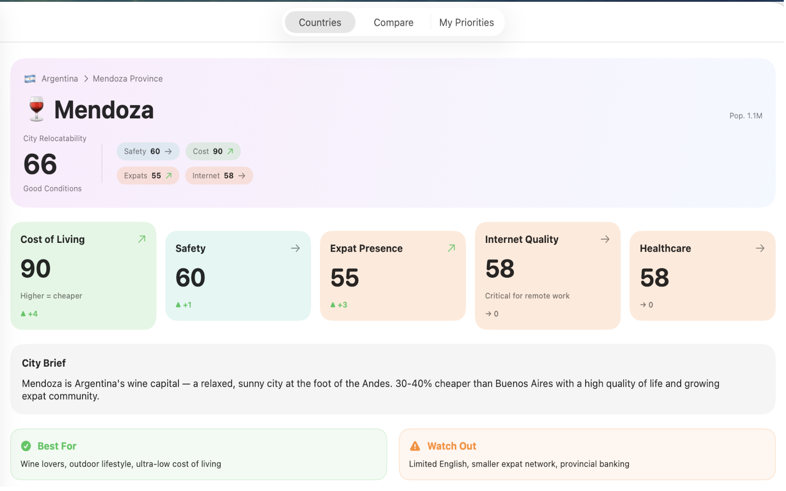Image resolution: width=786 pixels, height=491 pixels.
Task: Click the Watch Out warning triangle icon
Action: 415,446
